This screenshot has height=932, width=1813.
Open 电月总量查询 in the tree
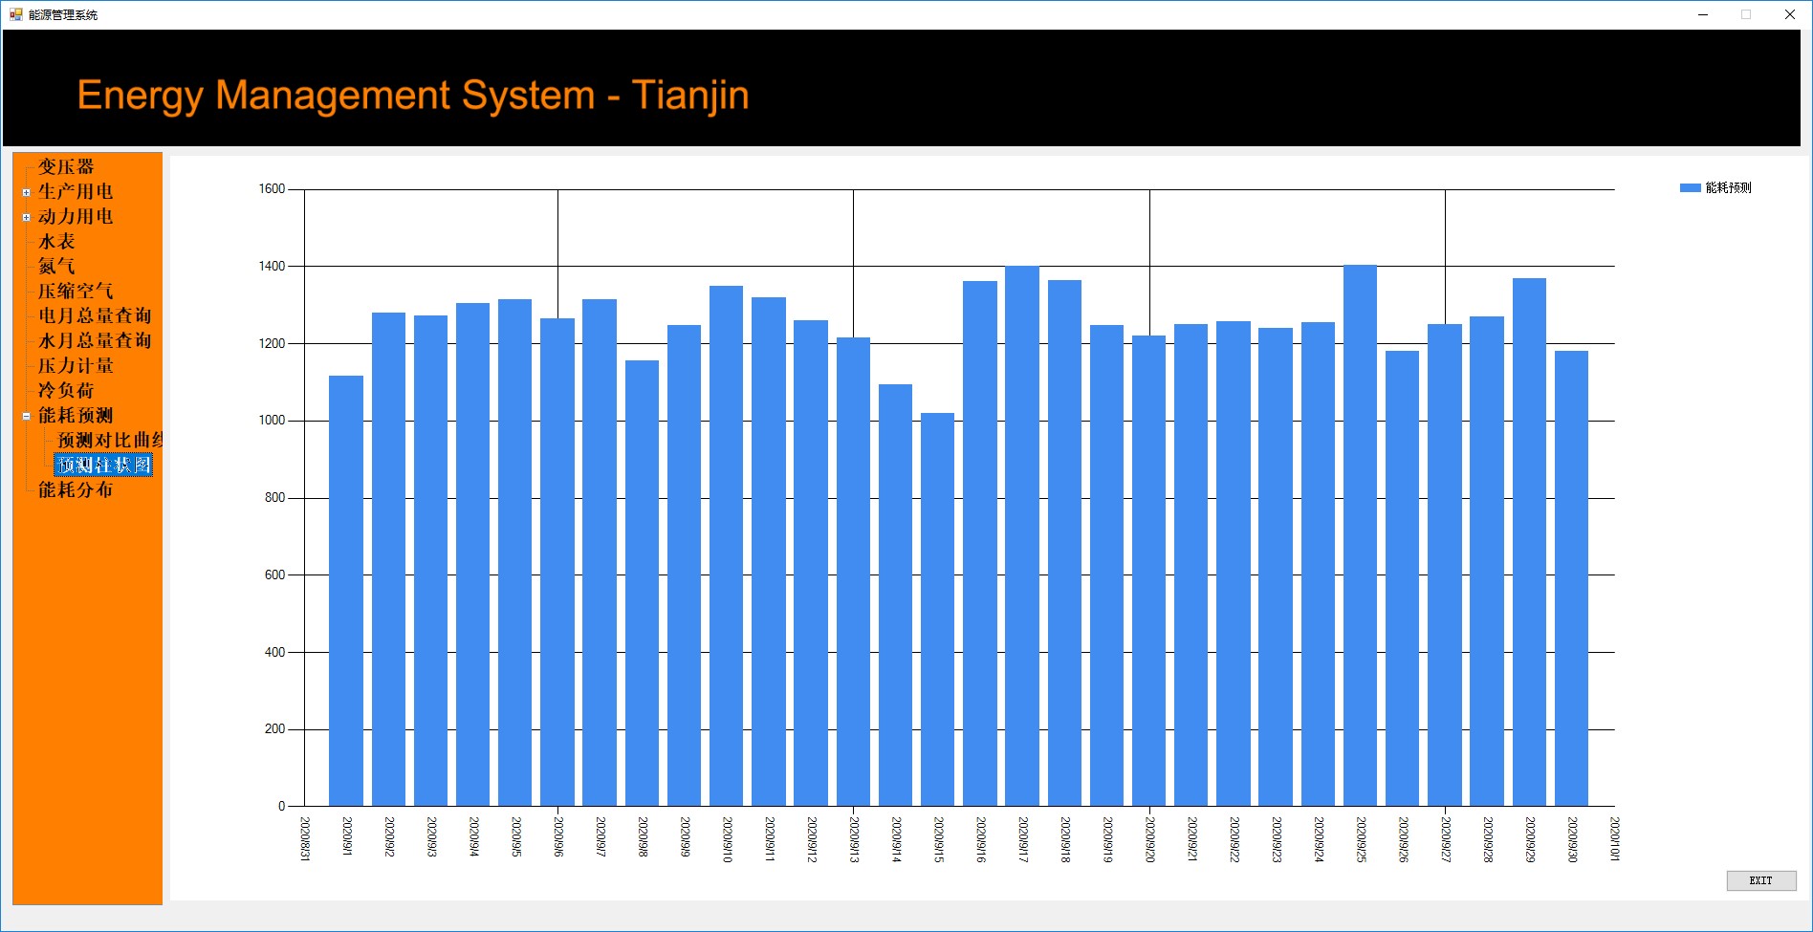point(95,315)
